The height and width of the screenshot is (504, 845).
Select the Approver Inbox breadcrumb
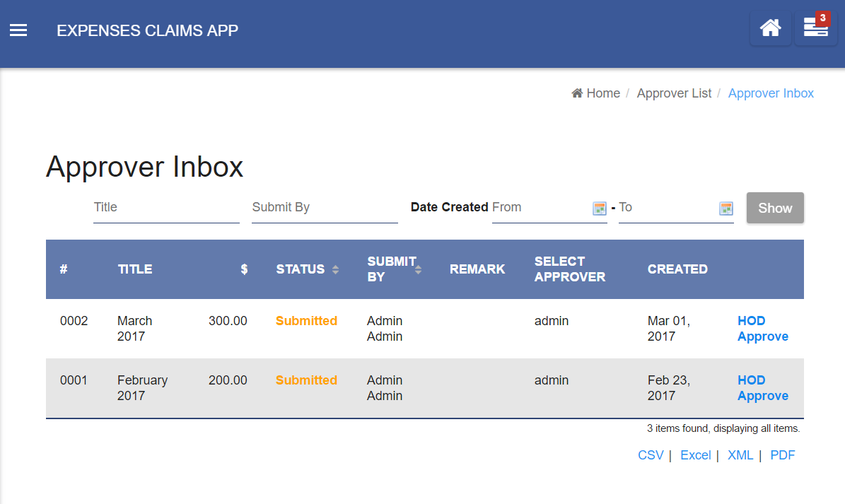coord(771,93)
